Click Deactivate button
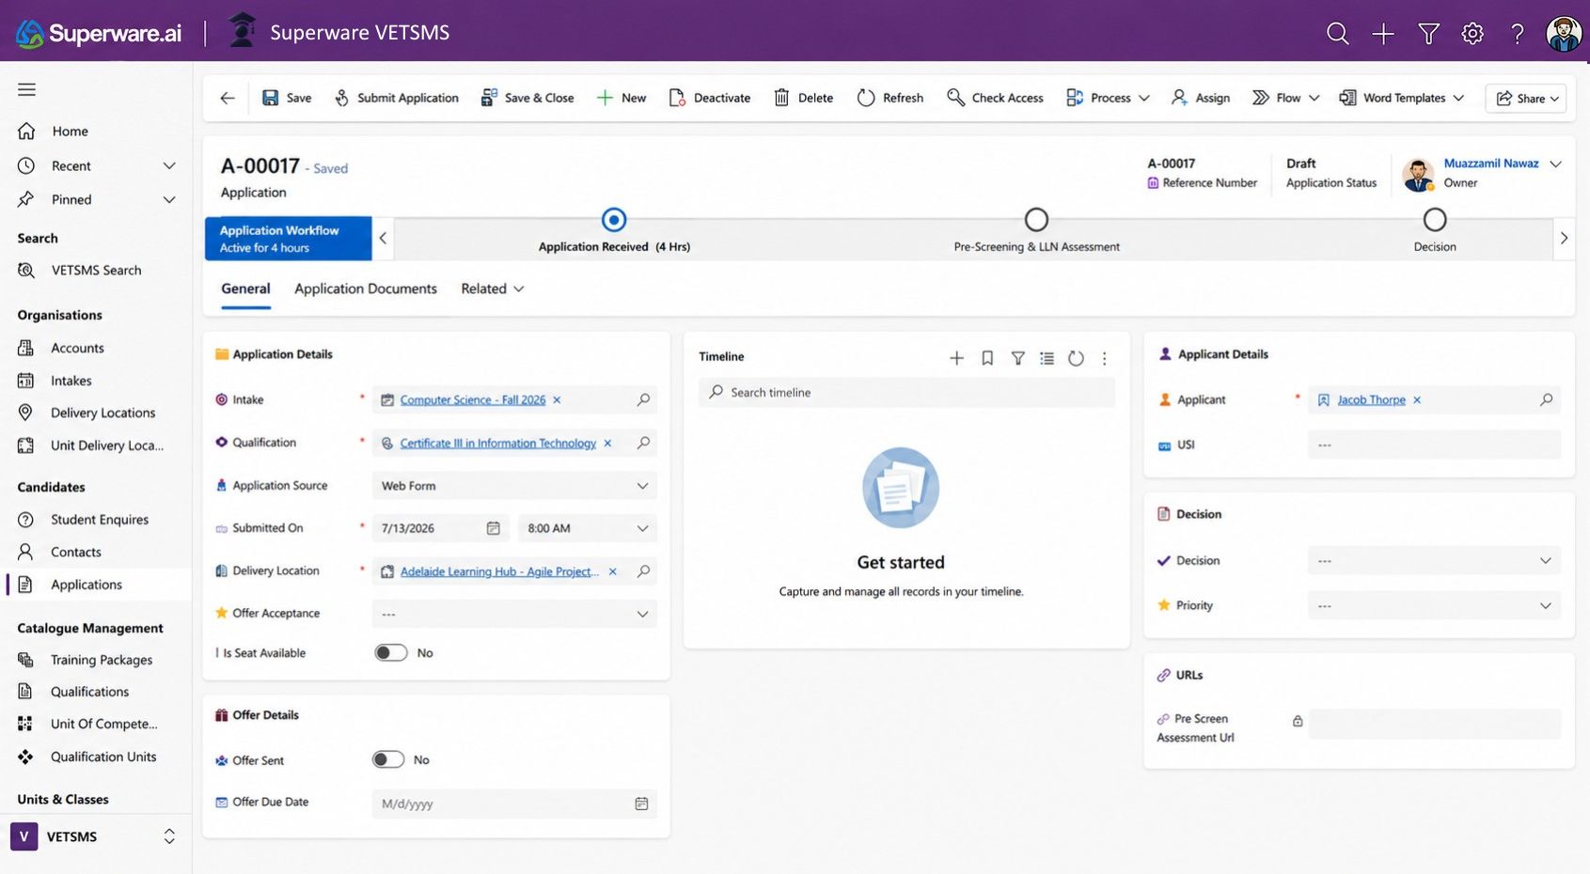 coord(709,98)
